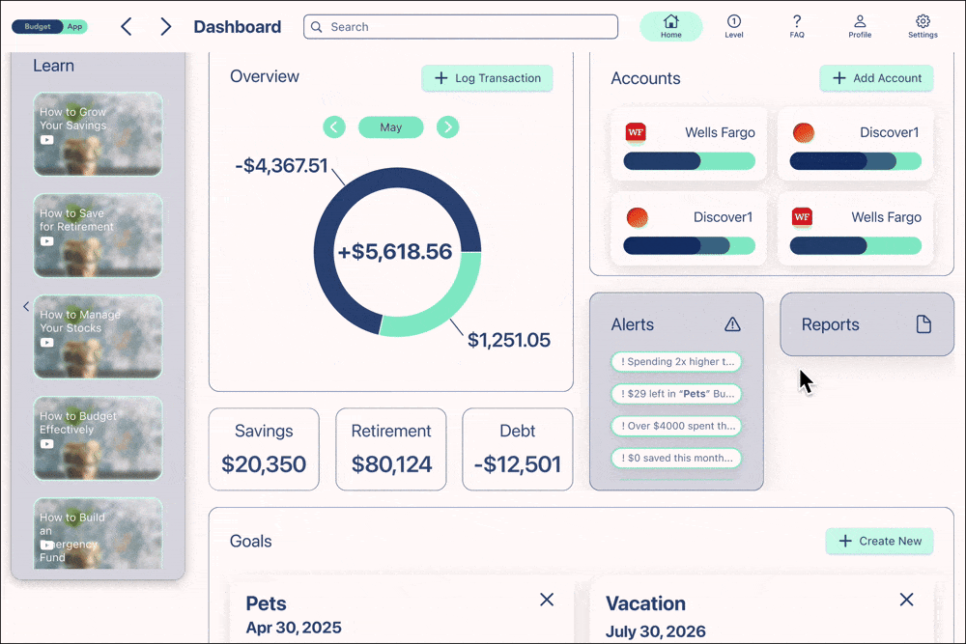
Task: Toggle the Budget/App switch
Action: tap(50, 26)
